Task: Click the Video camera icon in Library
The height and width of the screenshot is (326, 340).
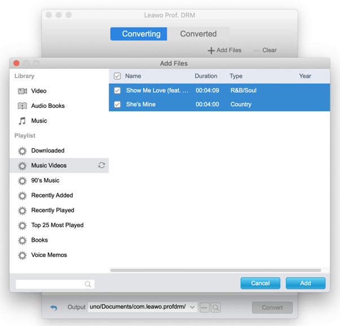Action: pos(23,91)
